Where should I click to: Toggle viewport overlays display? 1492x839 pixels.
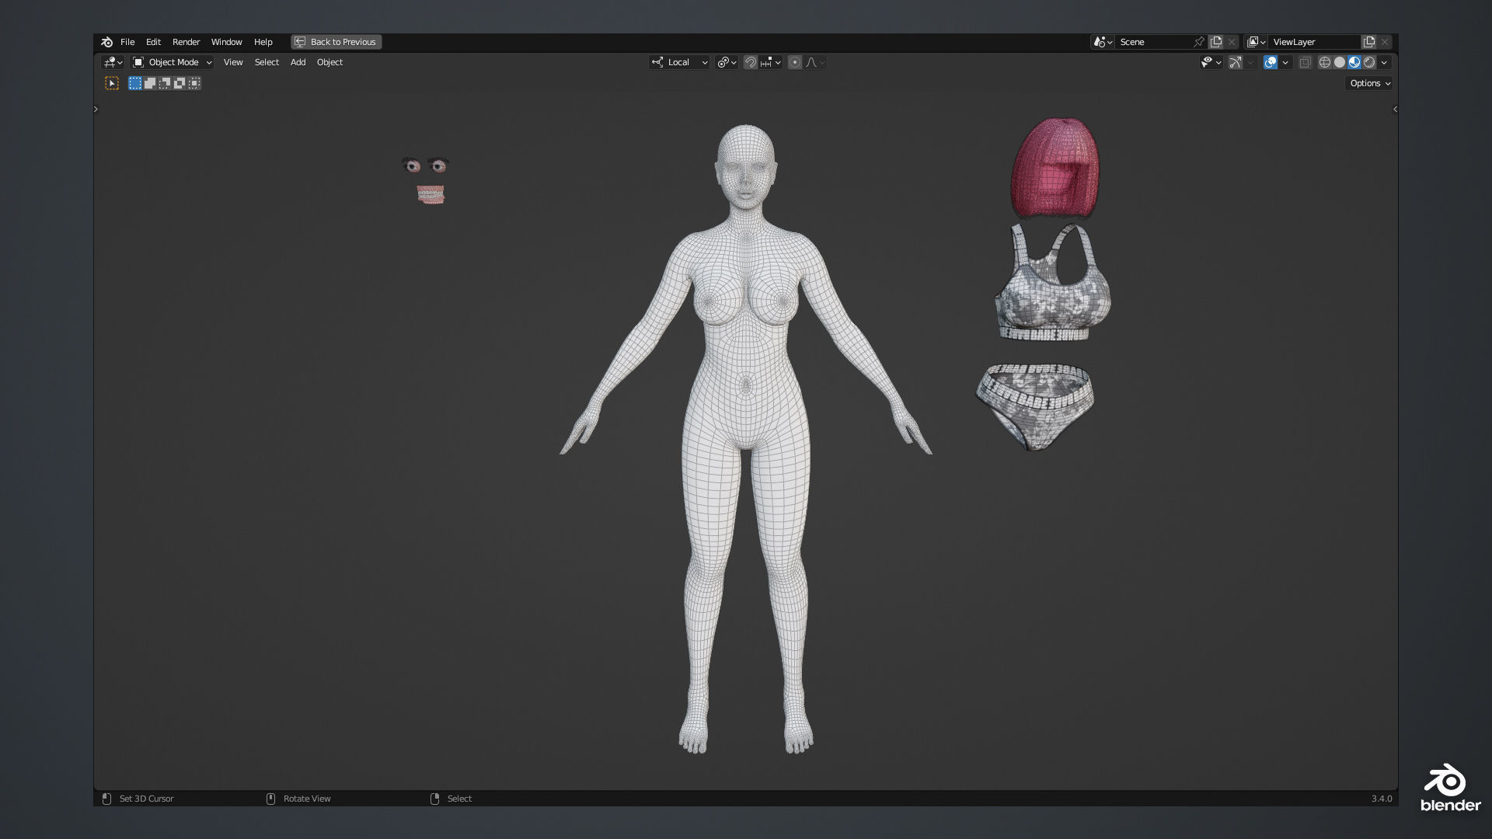(1270, 62)
